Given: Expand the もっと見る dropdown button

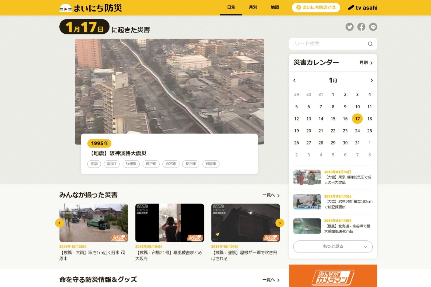Looking at the screenshot, I should (333, 247).
